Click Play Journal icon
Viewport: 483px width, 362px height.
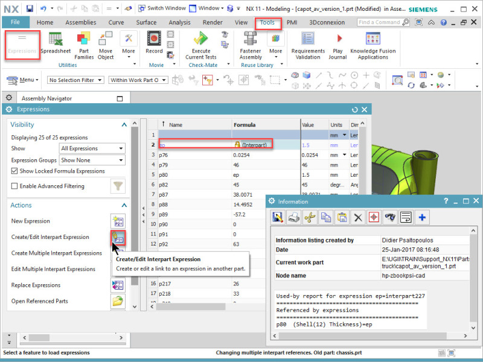337,46
